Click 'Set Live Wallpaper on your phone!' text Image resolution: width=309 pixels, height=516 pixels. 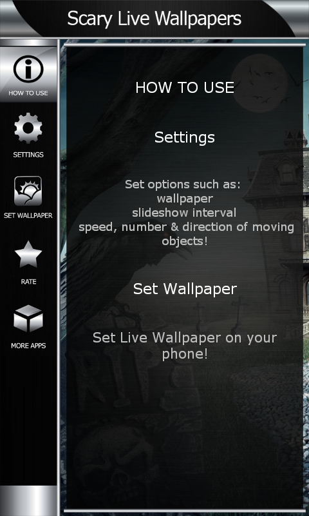point(185,346)
